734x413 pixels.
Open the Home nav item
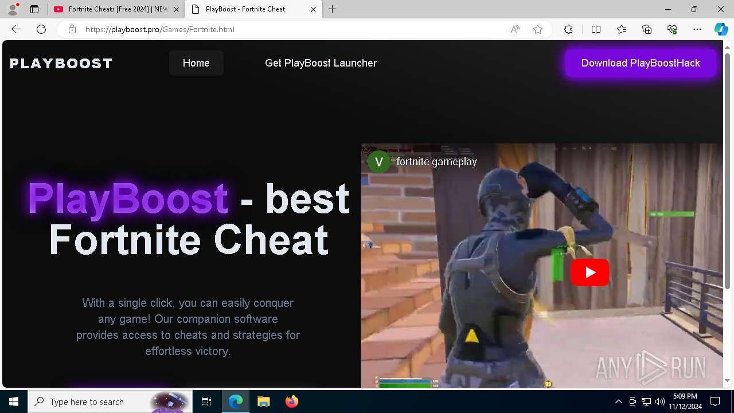(196, 63)
